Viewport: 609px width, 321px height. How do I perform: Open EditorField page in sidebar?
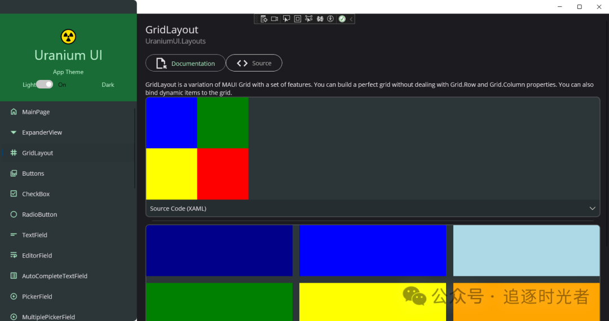(68, 256)
